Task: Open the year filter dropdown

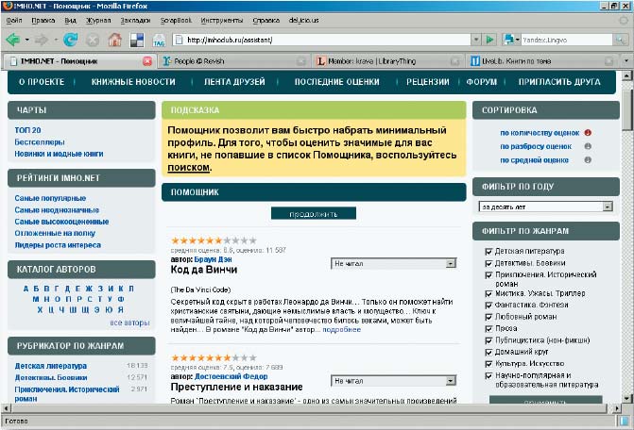Action: pos(546,206)
